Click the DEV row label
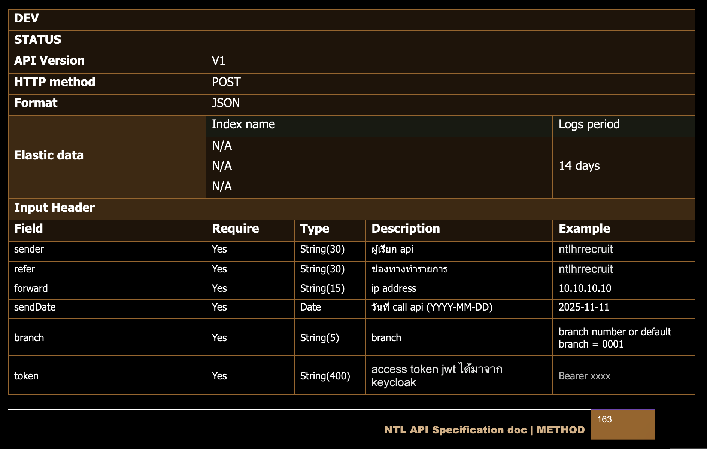707x449 pixels. pos(27,18)
